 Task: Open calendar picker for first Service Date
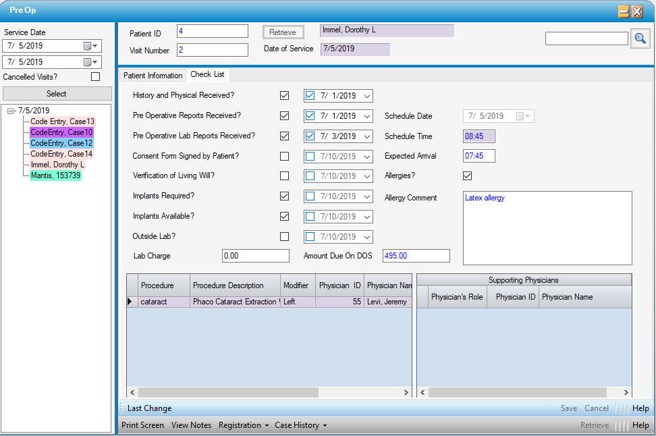[x=90, y=46]
